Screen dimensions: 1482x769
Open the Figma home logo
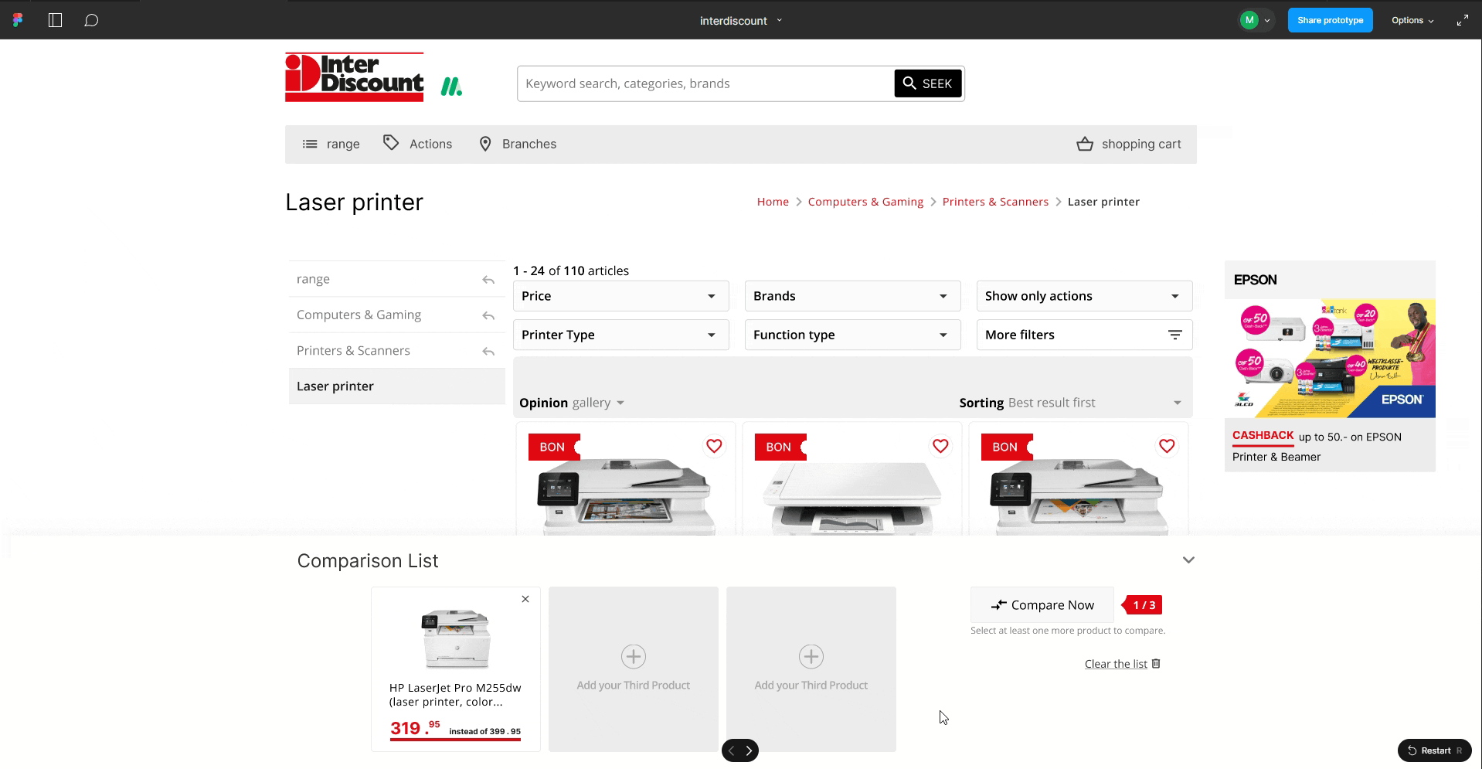[18, 20]
